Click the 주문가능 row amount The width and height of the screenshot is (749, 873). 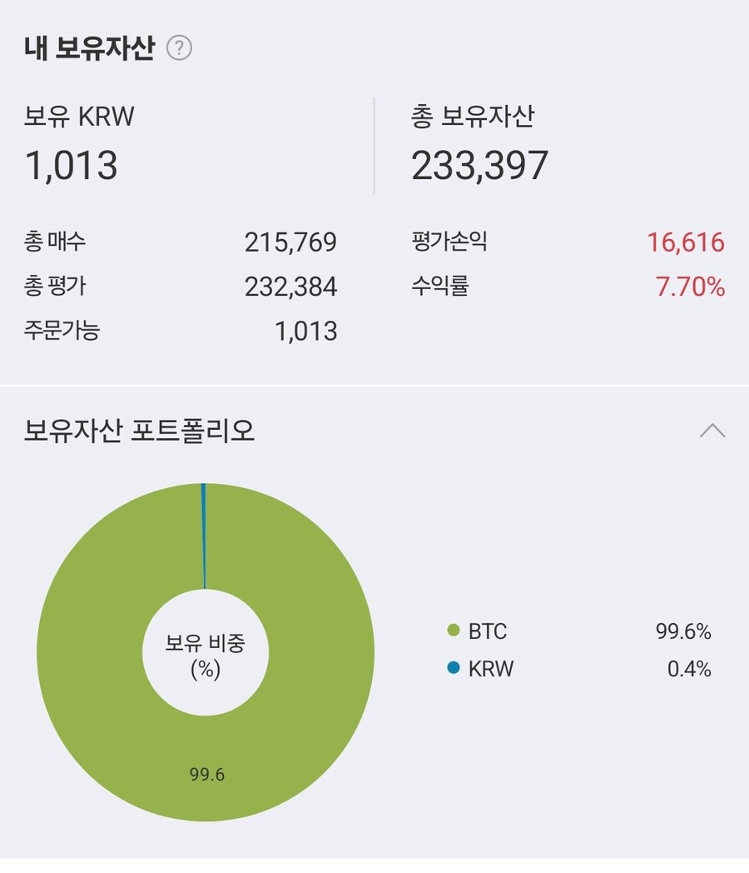click(x=306, y=332)
